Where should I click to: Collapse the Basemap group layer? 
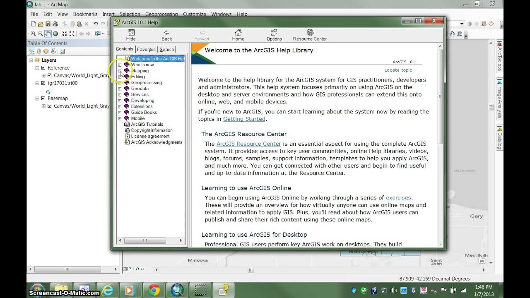(x=37, y=99)
